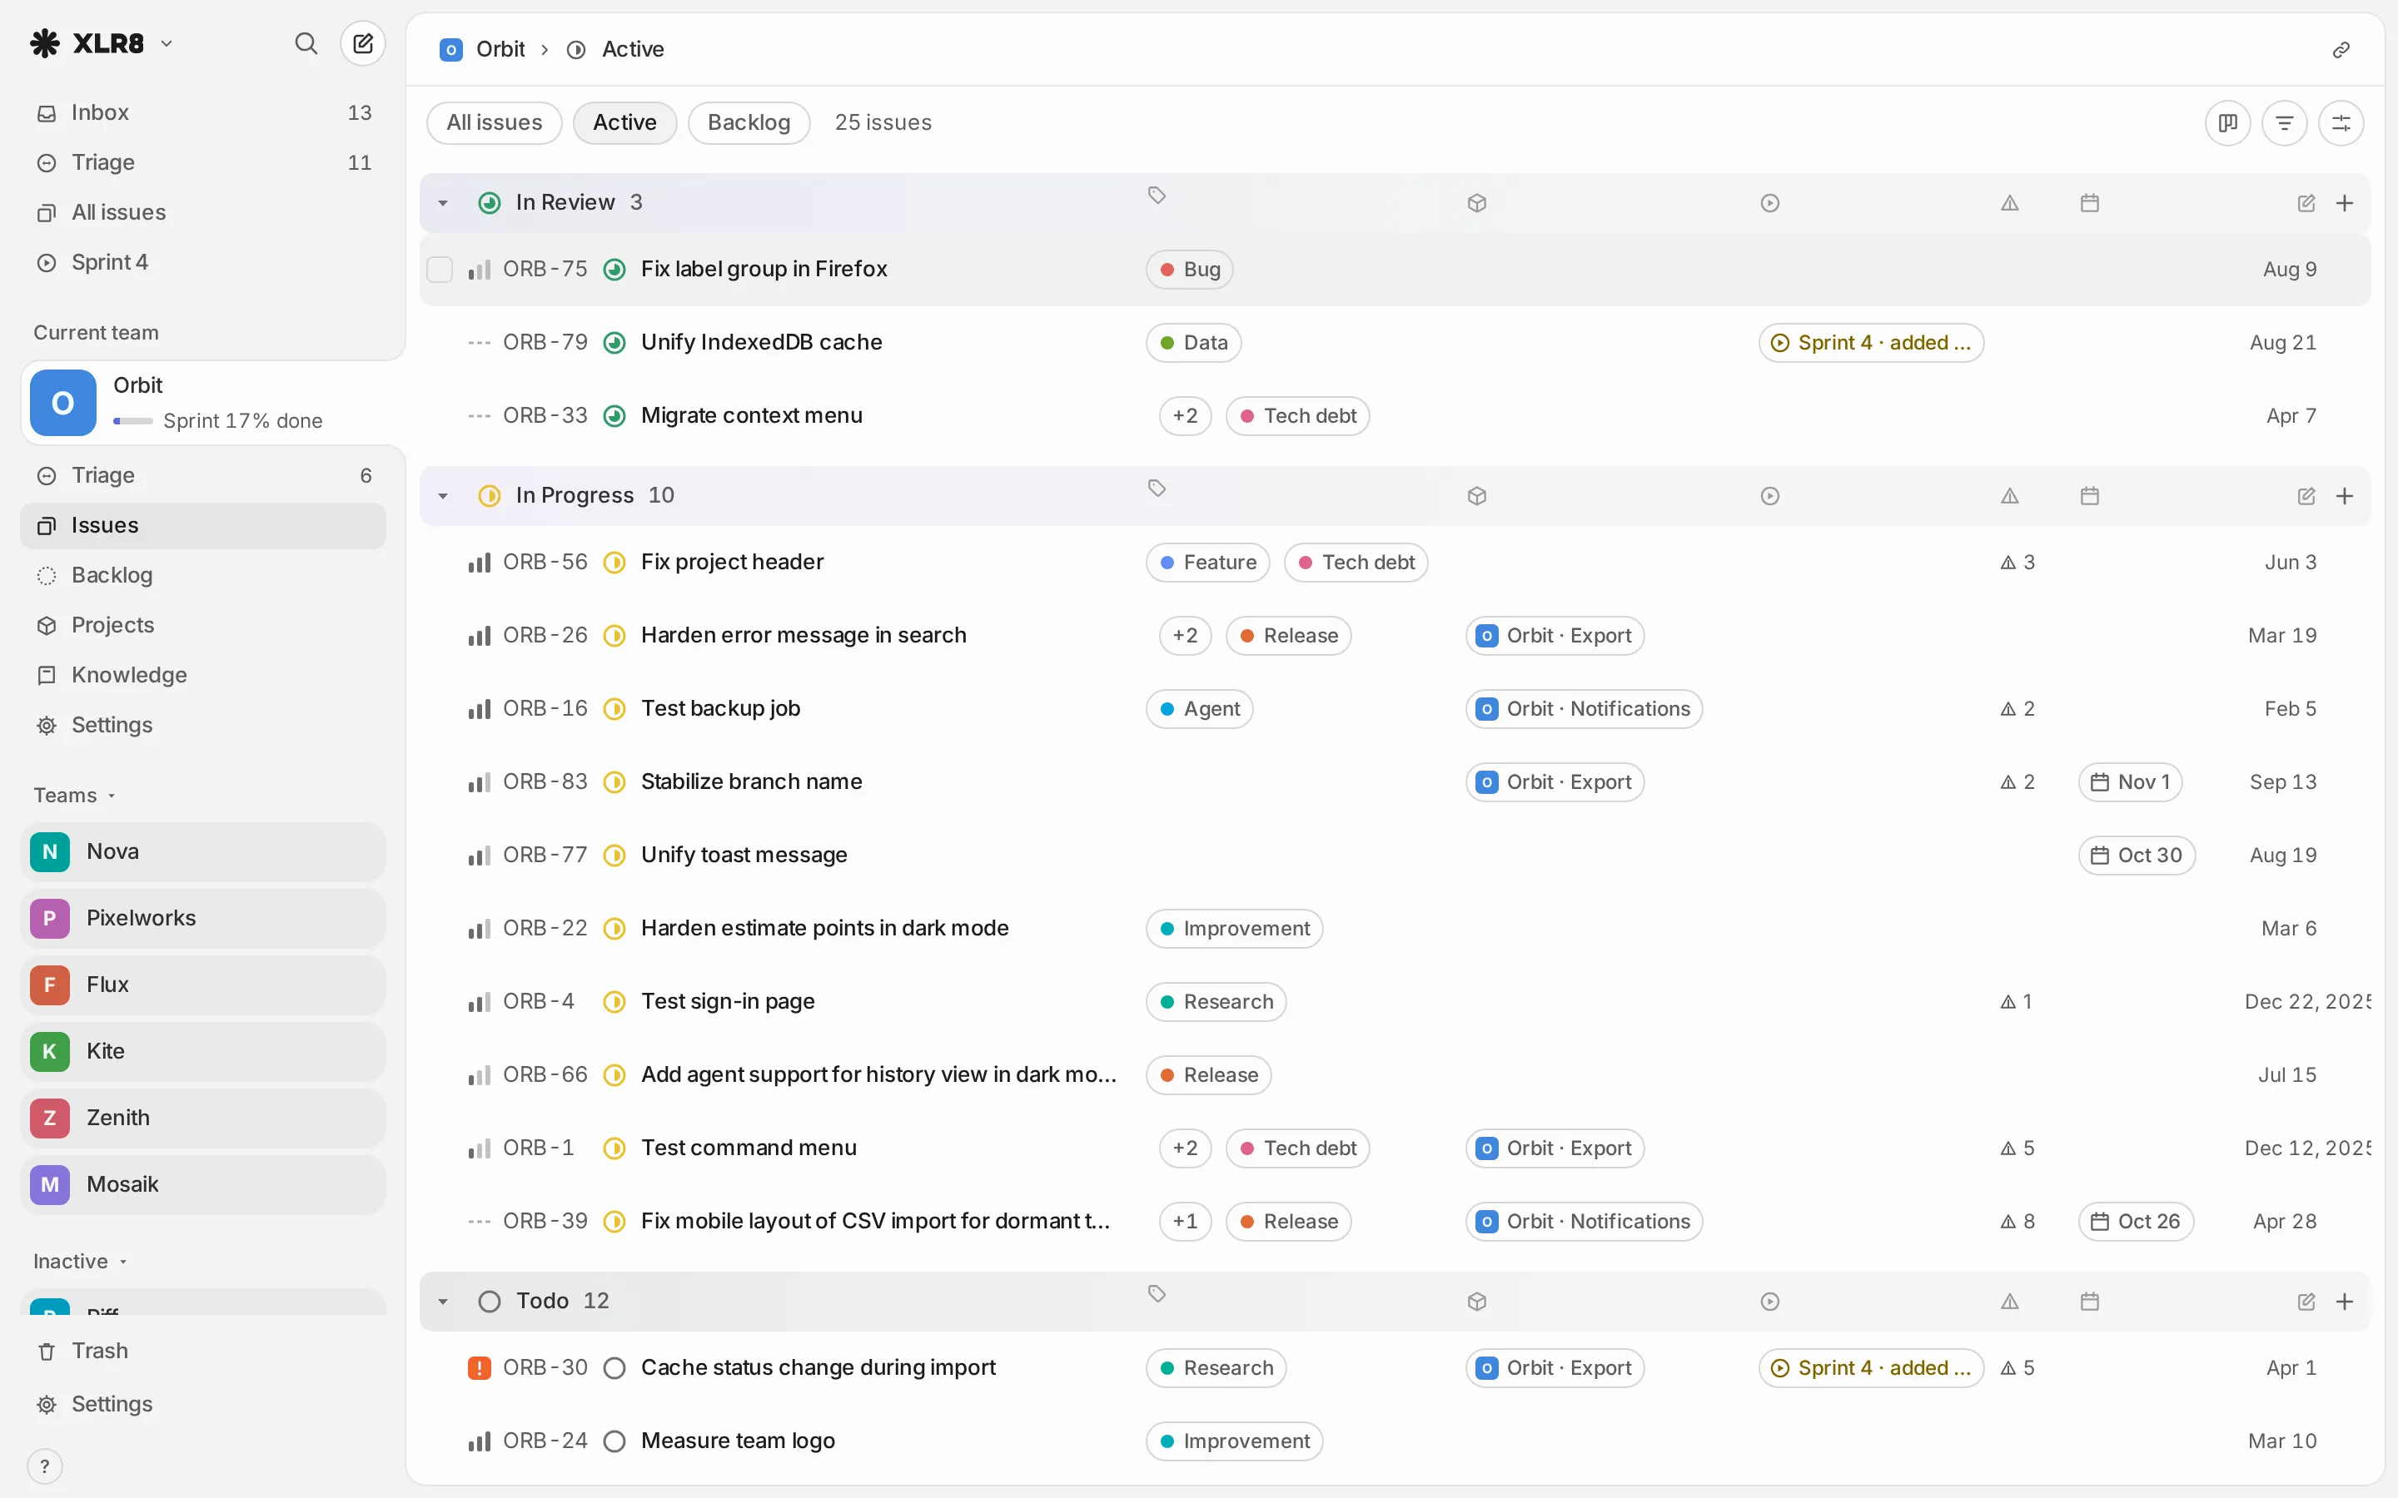Screen dimensions: 2398x1498
Task: Click cycle icon in In Progress header
Action: [x=1769, y=496]
